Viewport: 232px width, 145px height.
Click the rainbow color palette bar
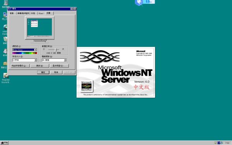(x=25, y=53)
